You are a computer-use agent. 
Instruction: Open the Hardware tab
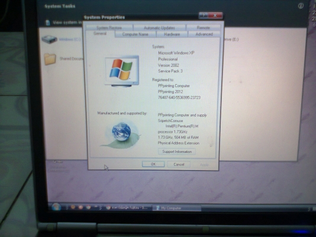(172, 34)
